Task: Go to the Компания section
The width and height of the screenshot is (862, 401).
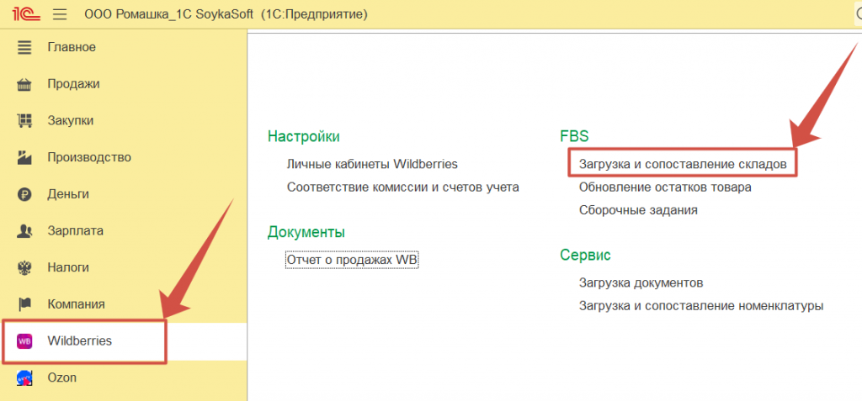Action: (76, 304)
